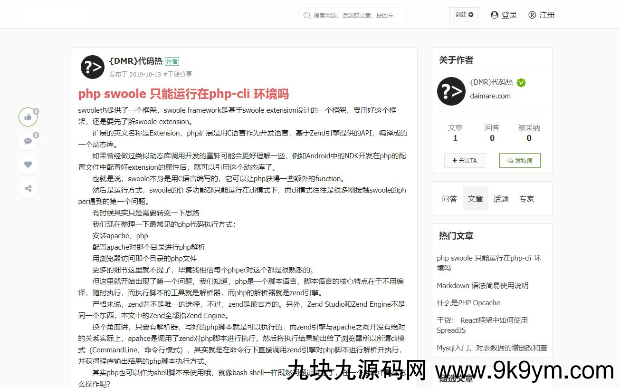This screenshot has height=388, width=620.
Task: Focus the search input field
Action: [x=357, y=15]
